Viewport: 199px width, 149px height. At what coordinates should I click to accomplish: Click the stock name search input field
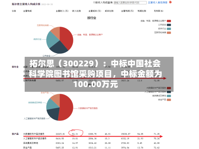pyautogui.click(x=130, y=2)
